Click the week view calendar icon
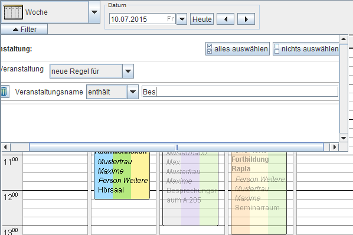Image resolution: width=353 pixels, height=235 pixels. tap(14, 12)
